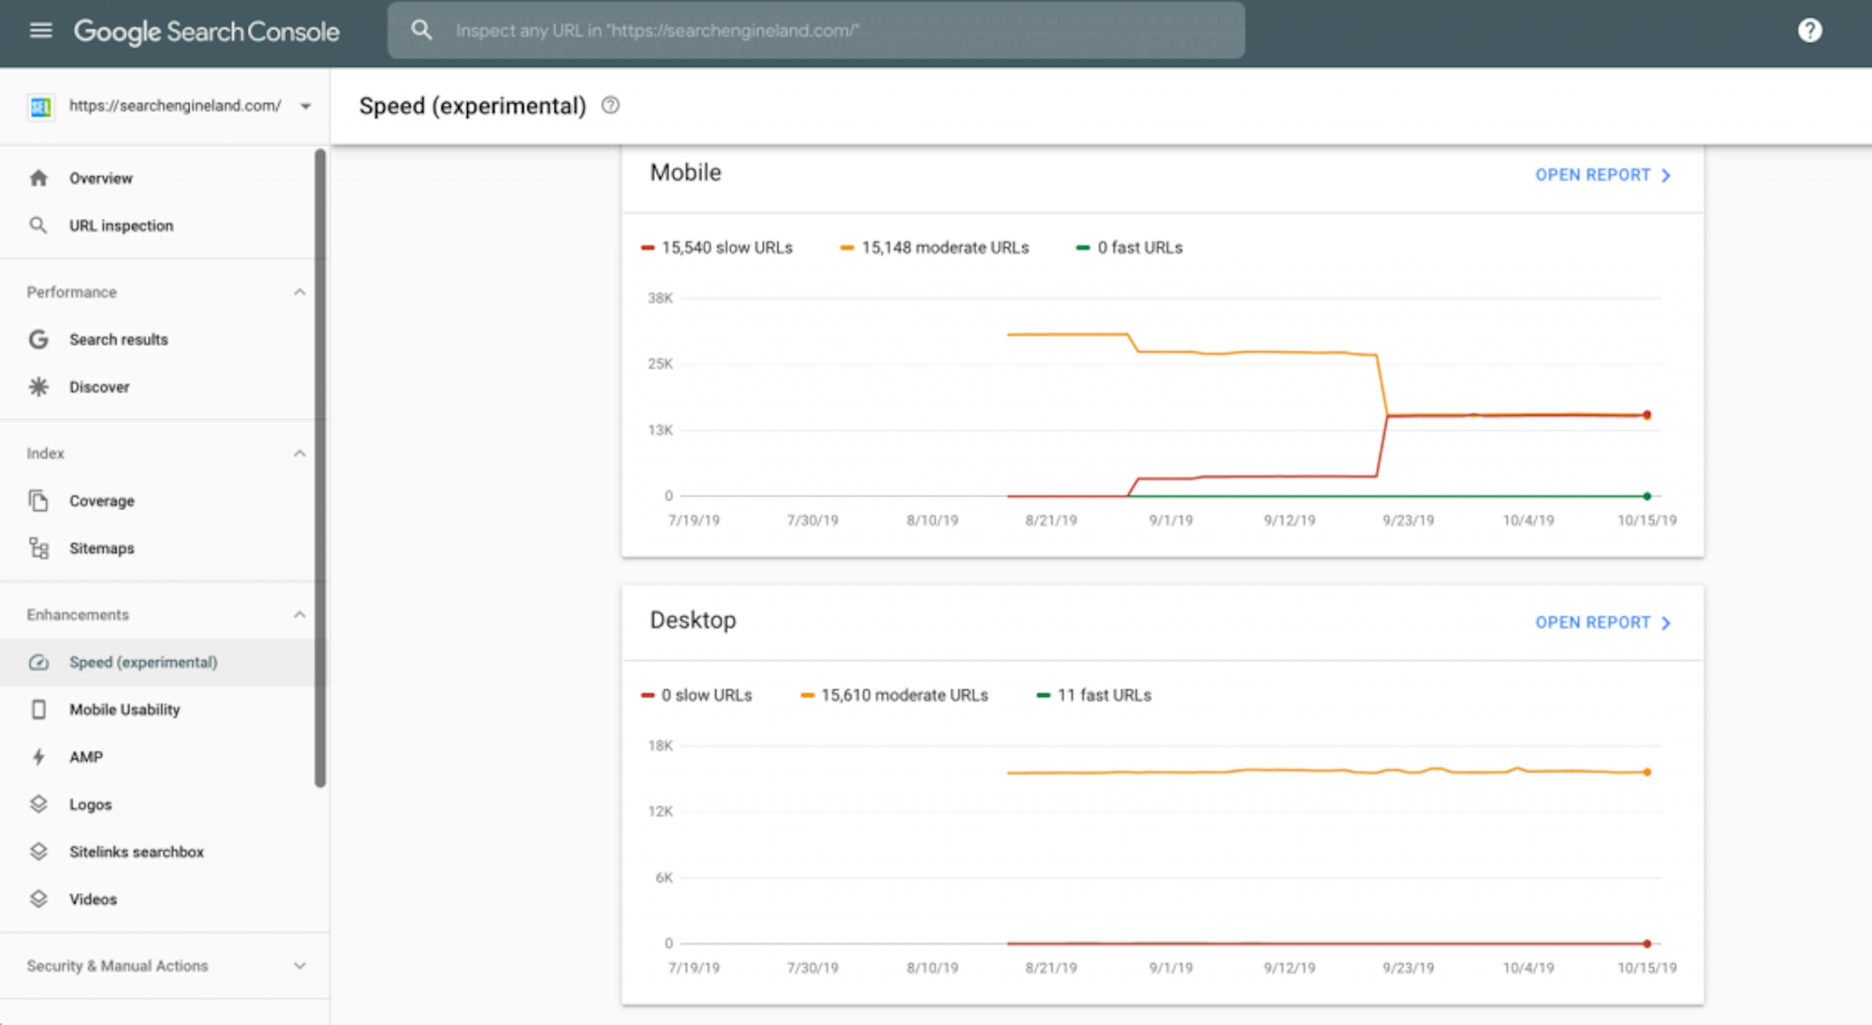Click the Coverage pages icon
1872x1025 pixels.
click(39, 500)
